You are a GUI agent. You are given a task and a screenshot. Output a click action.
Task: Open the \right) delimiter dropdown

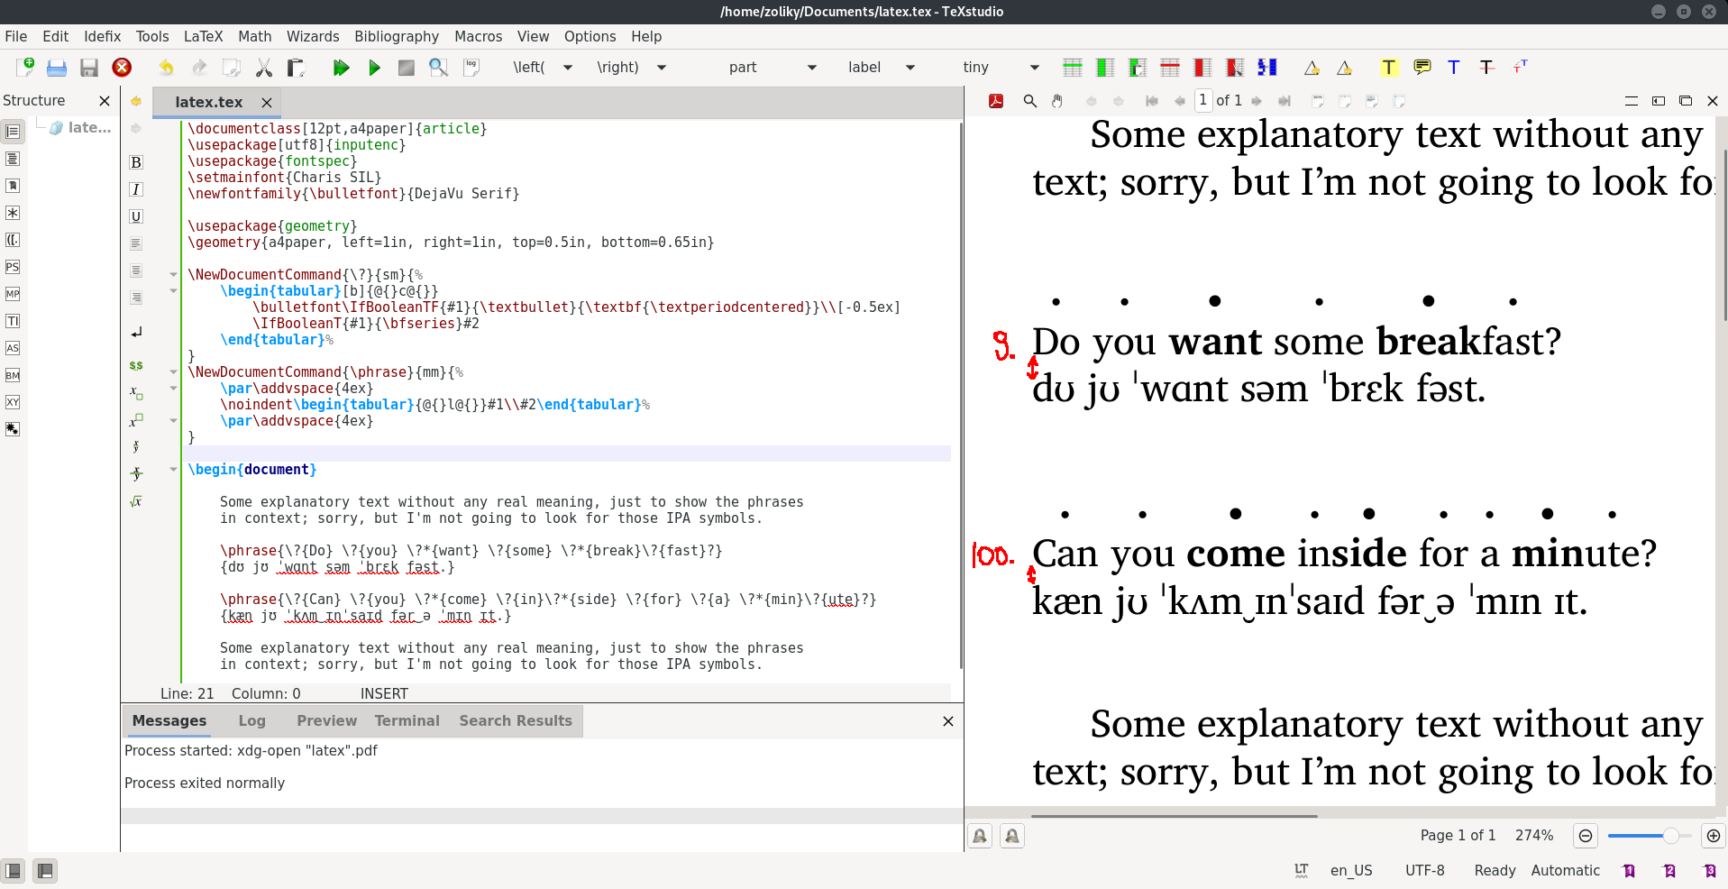point(662,68)
